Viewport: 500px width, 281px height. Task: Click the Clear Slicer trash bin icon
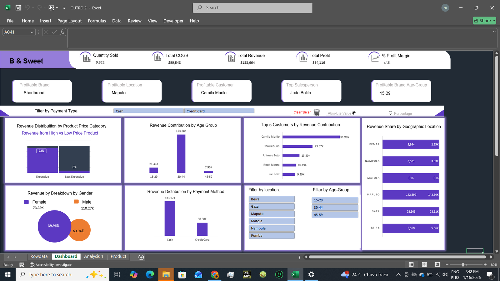317,113
